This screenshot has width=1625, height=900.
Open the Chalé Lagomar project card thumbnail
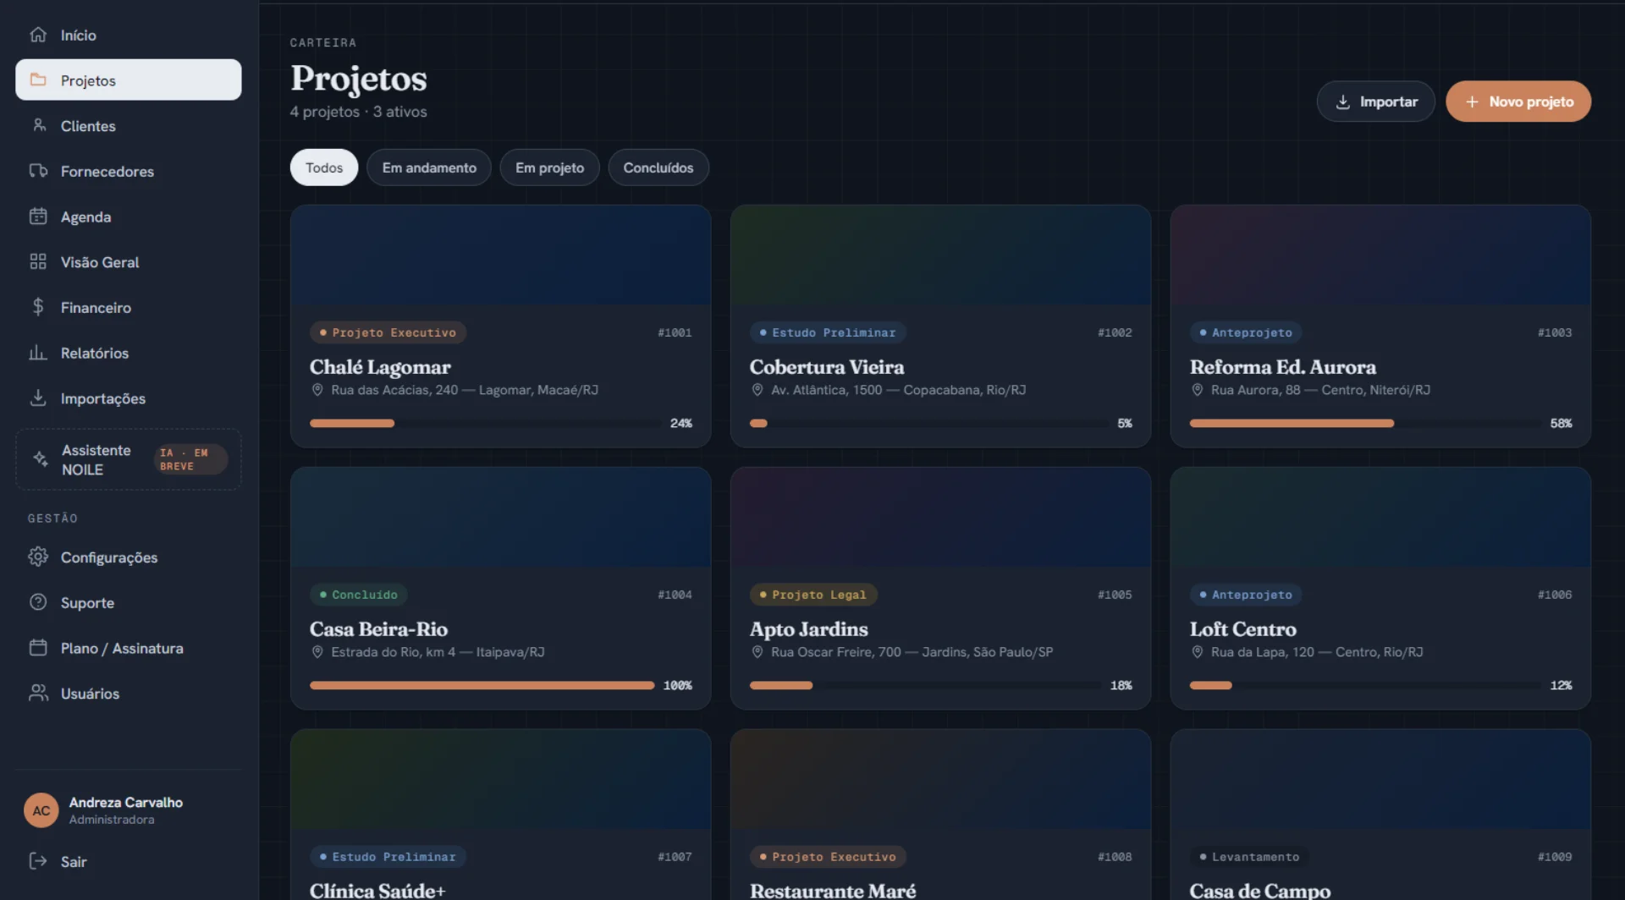501,255
